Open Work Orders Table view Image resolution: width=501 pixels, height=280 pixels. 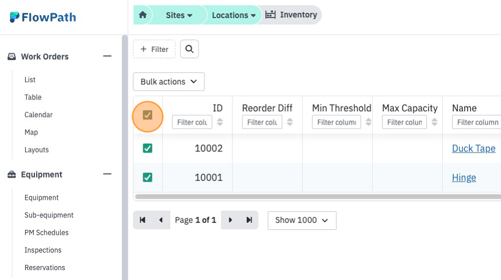tap(33, 97)
